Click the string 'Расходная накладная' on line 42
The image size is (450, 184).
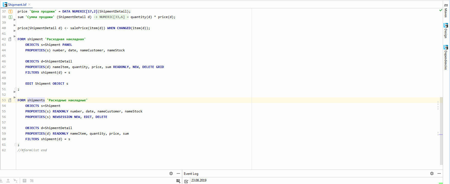65,39
